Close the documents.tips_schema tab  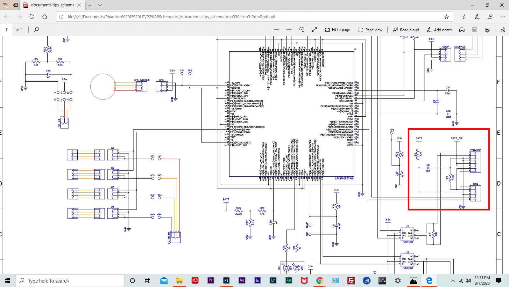point(79,5)
